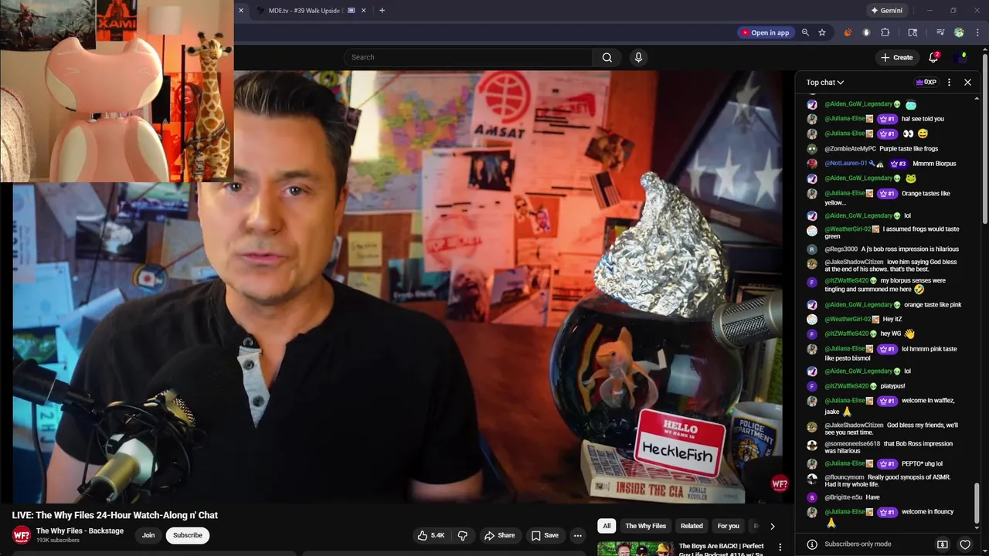Open The Boys Are BACK! video thumbnail
This screenshot has width=989, height=556.
634,548
